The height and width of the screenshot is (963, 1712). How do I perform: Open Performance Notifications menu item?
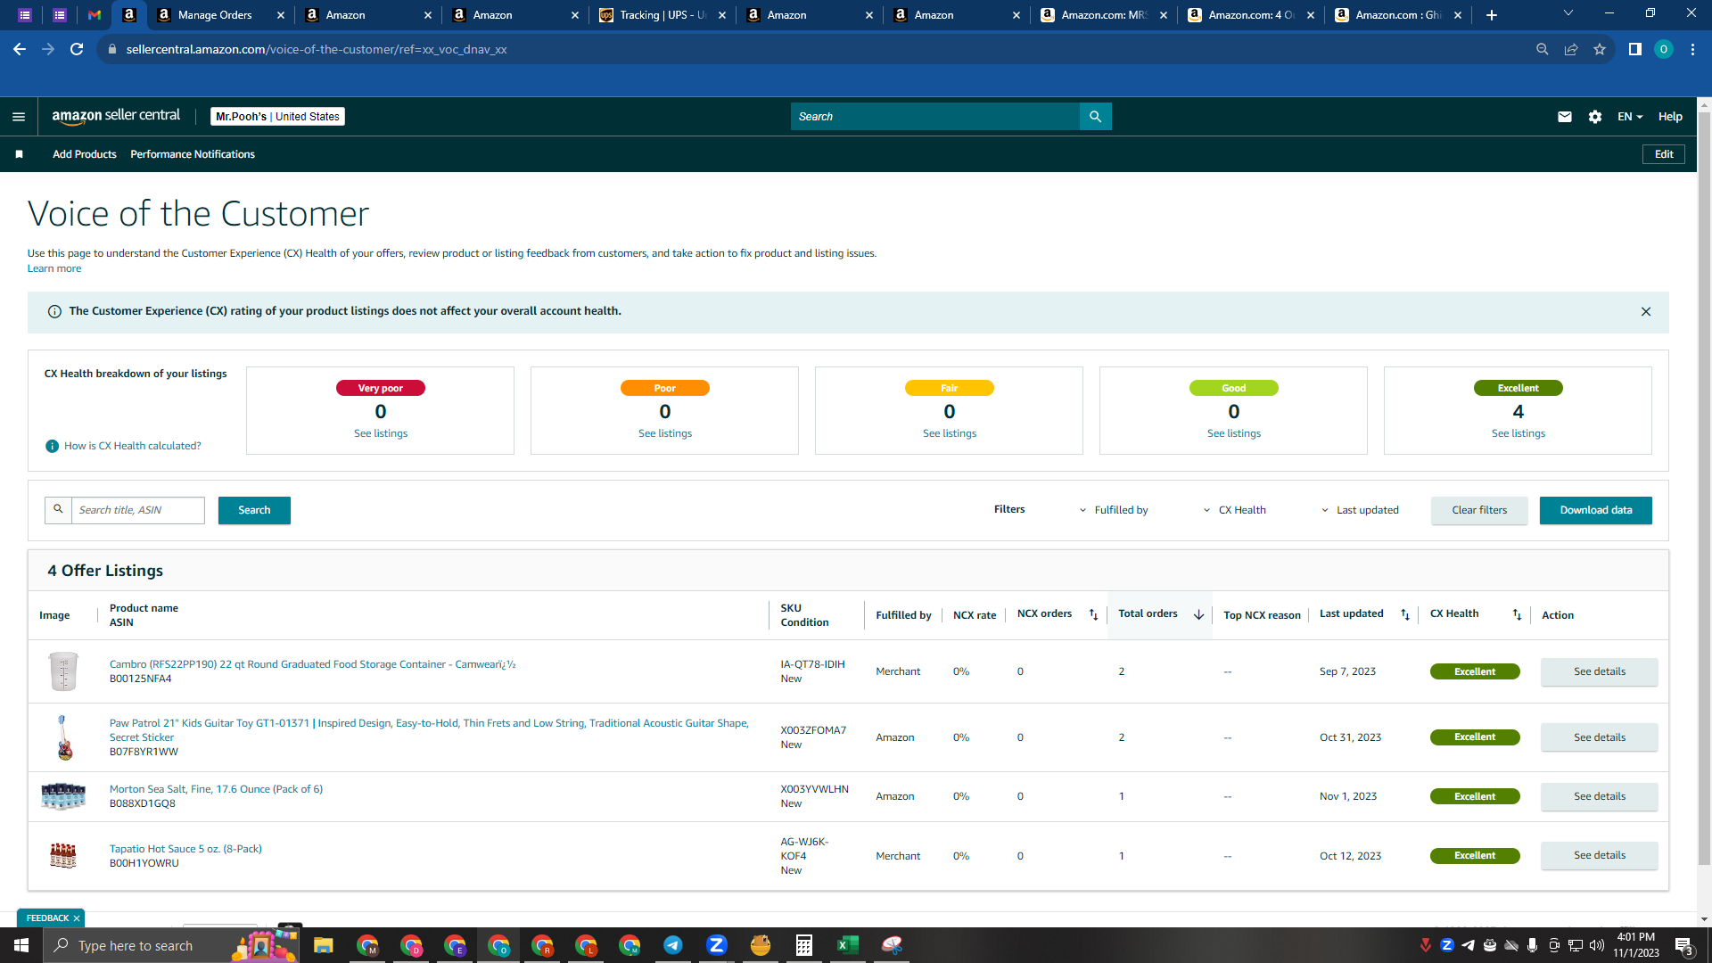(193, 154)
